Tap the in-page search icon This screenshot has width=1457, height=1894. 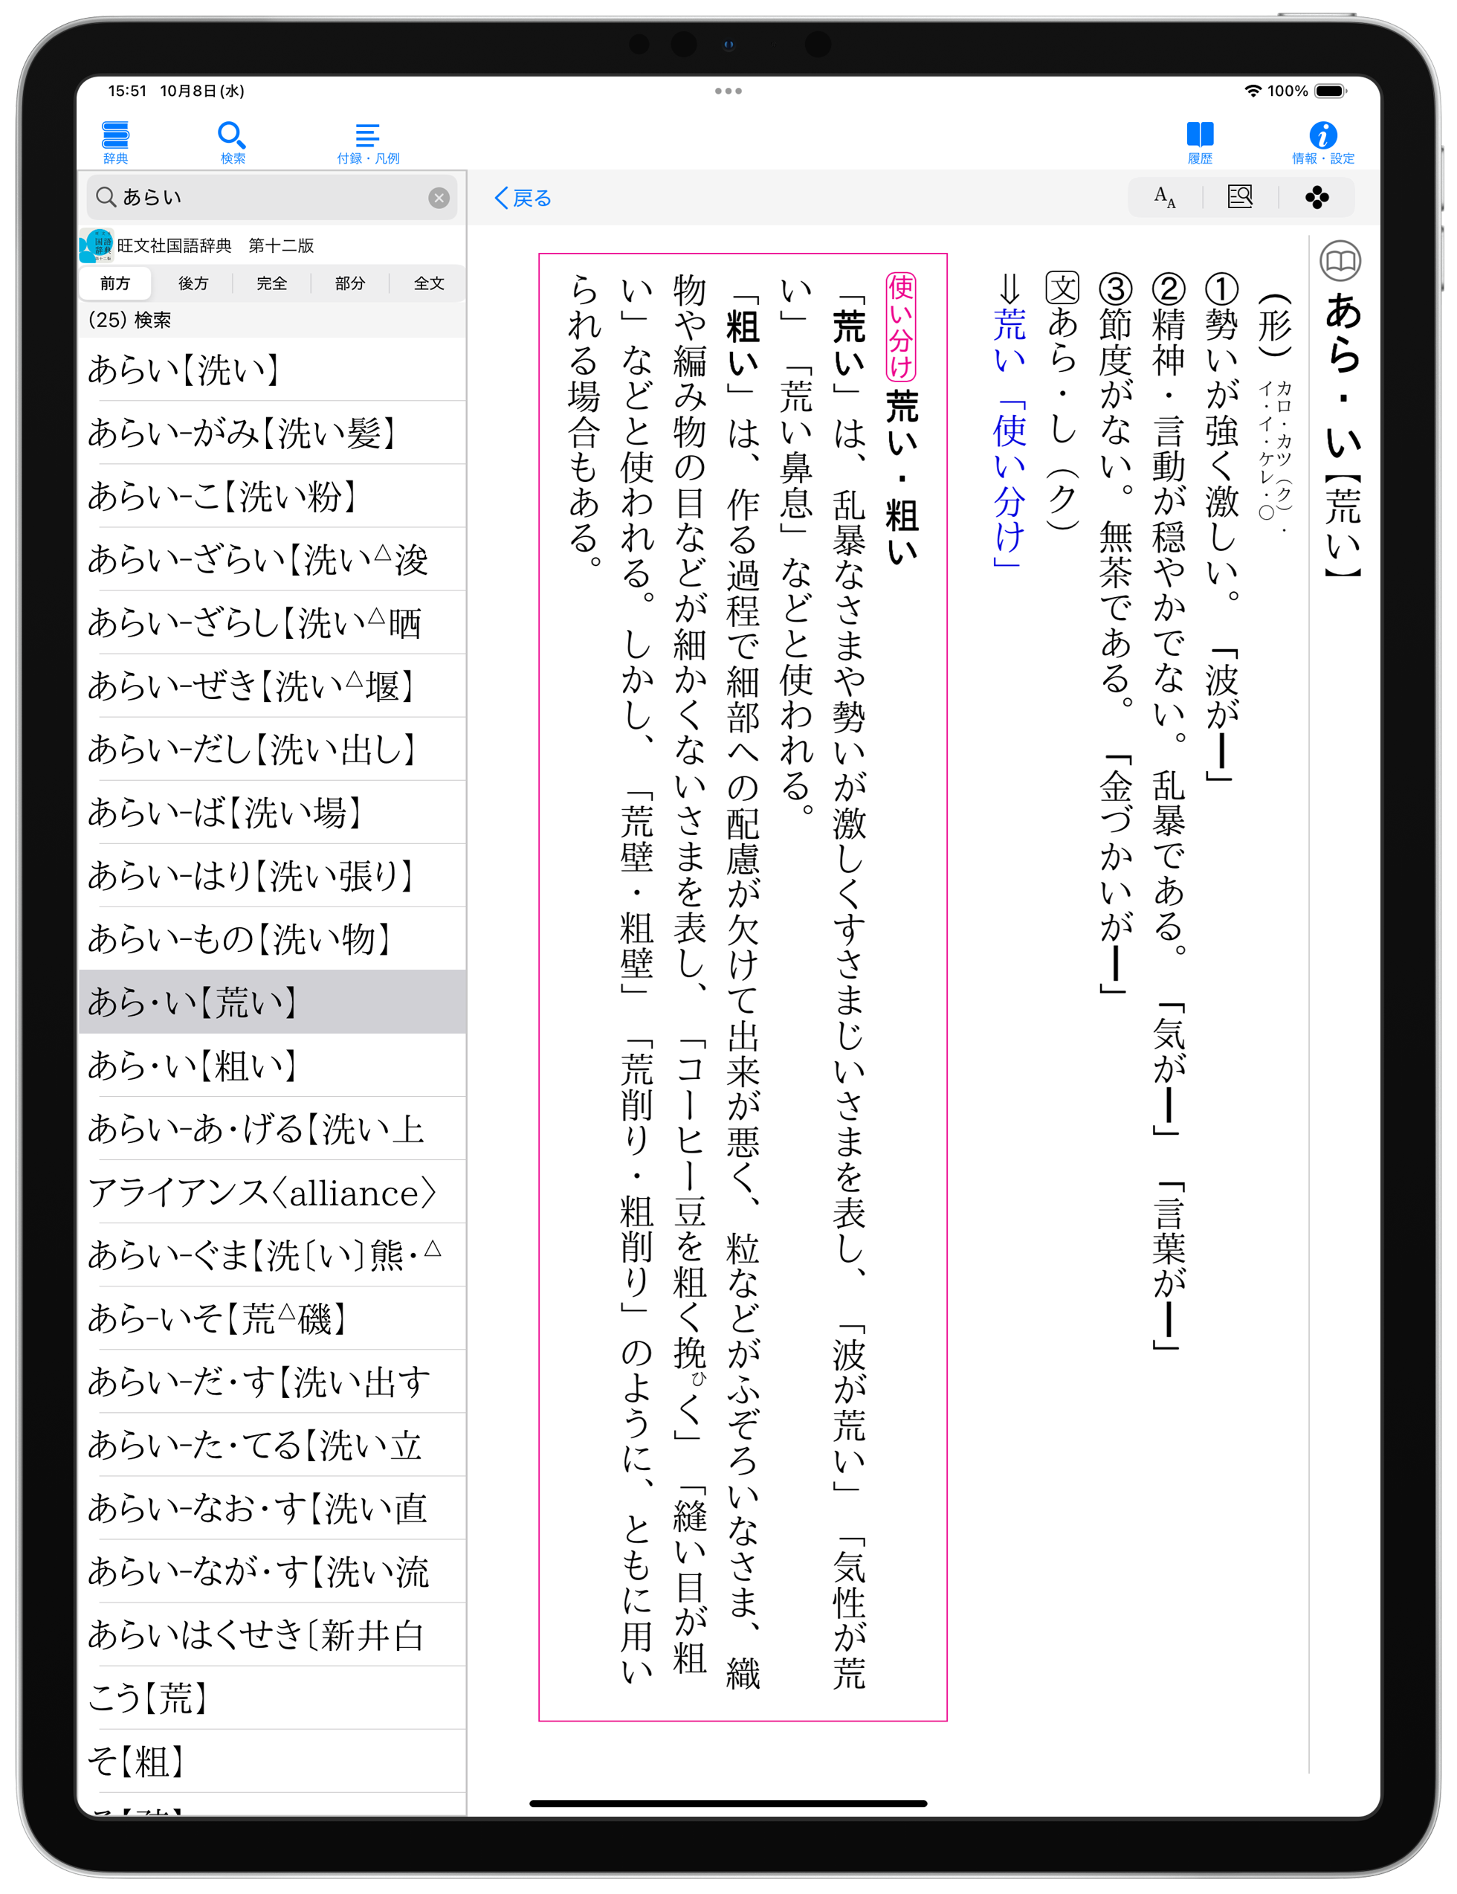click(x=1239, y=198)
